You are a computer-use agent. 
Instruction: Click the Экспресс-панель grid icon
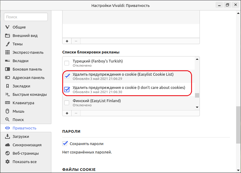[x=8, y=52]
